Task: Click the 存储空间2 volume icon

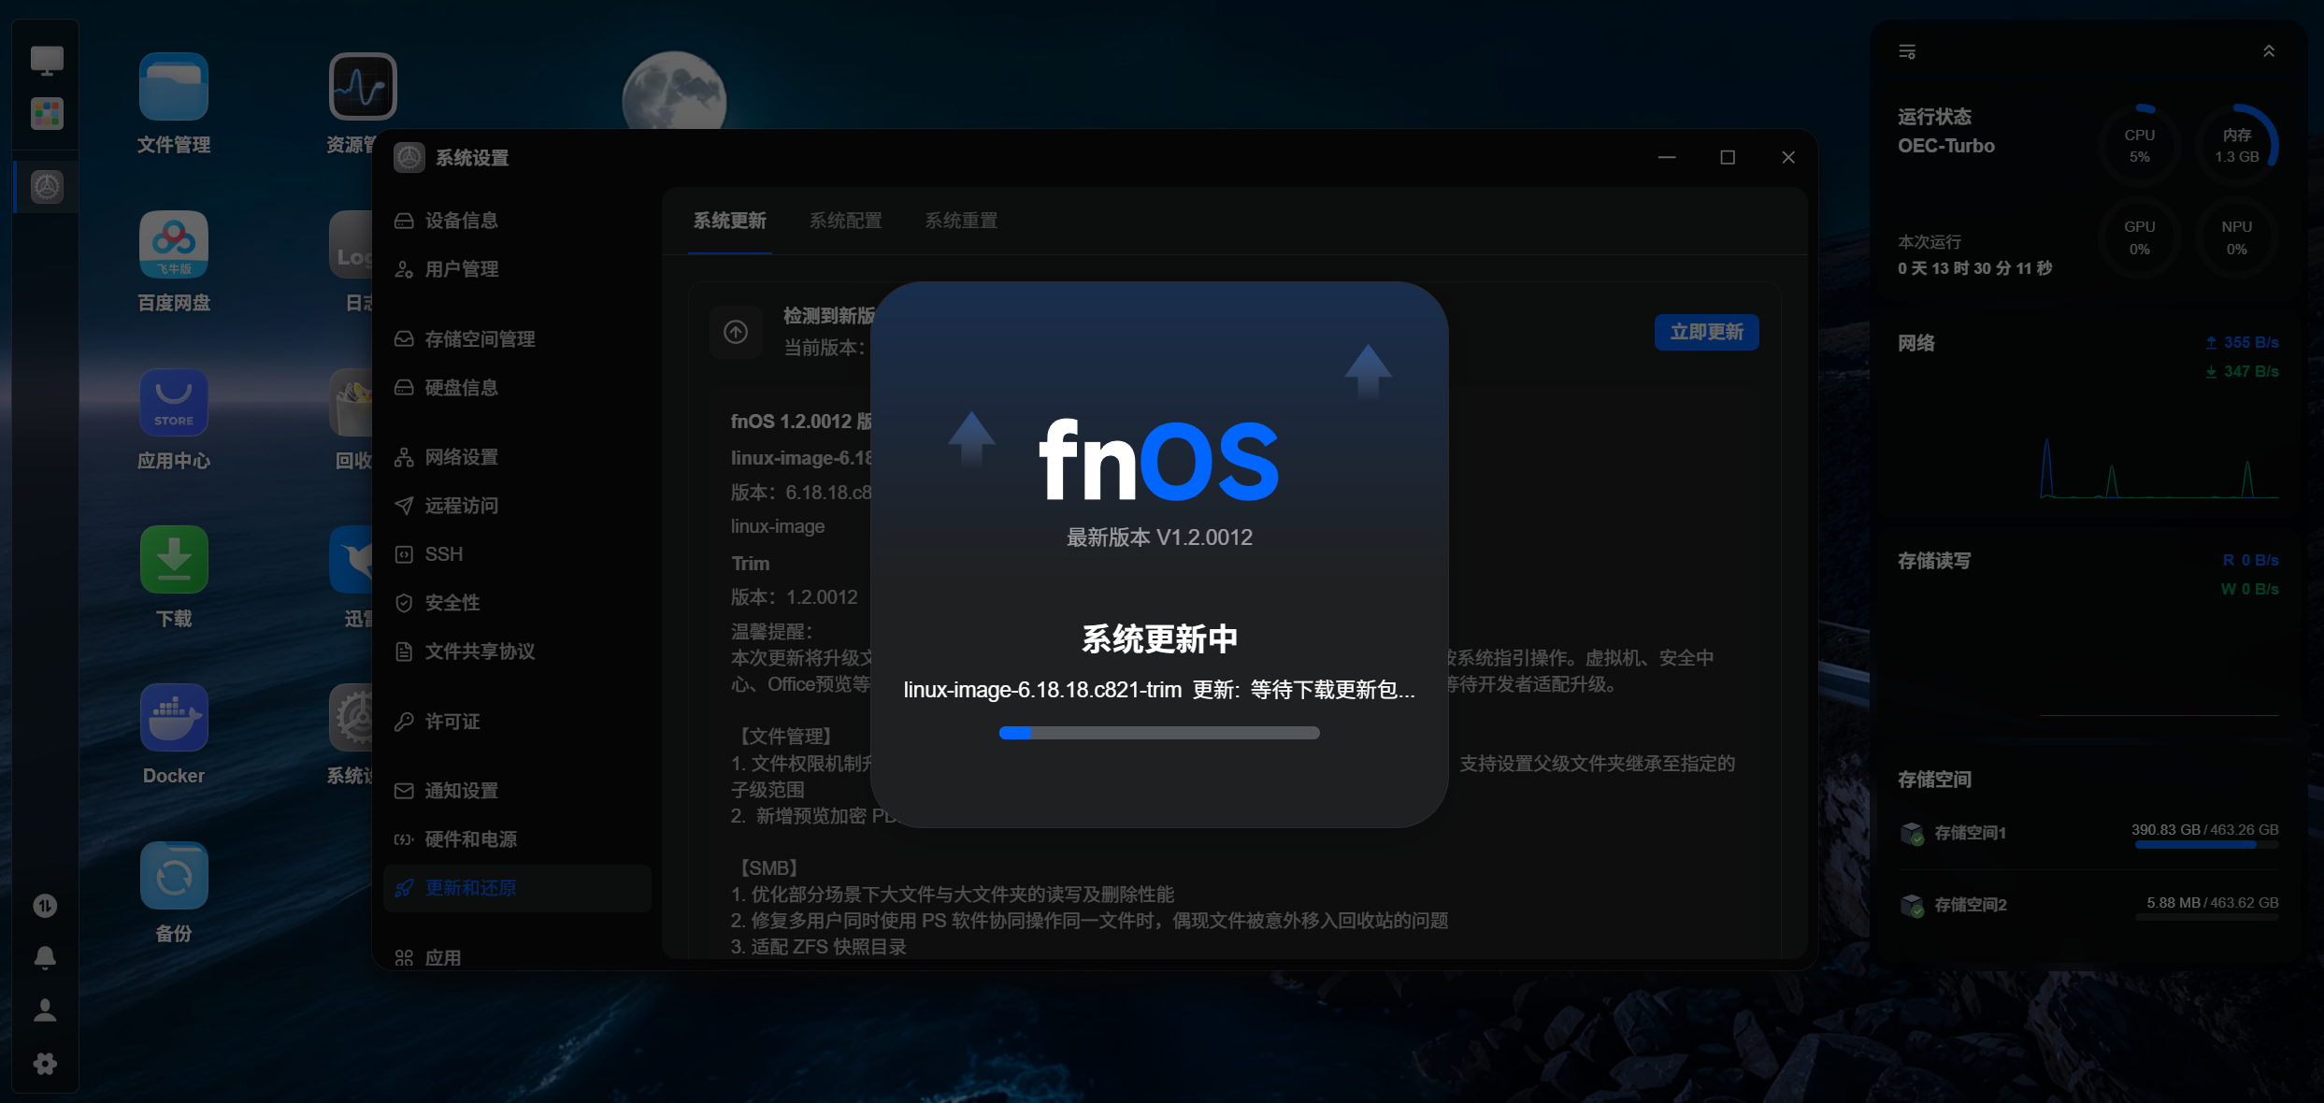Action: (1912, 905)
